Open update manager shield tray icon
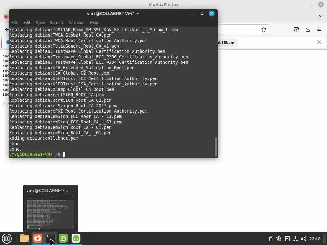Viewport: 327px width, 245px height. (x=279, y=239)
